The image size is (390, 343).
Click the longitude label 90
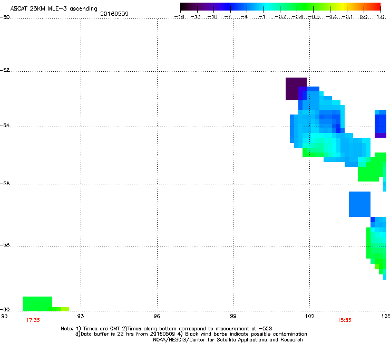pos(4,316)
